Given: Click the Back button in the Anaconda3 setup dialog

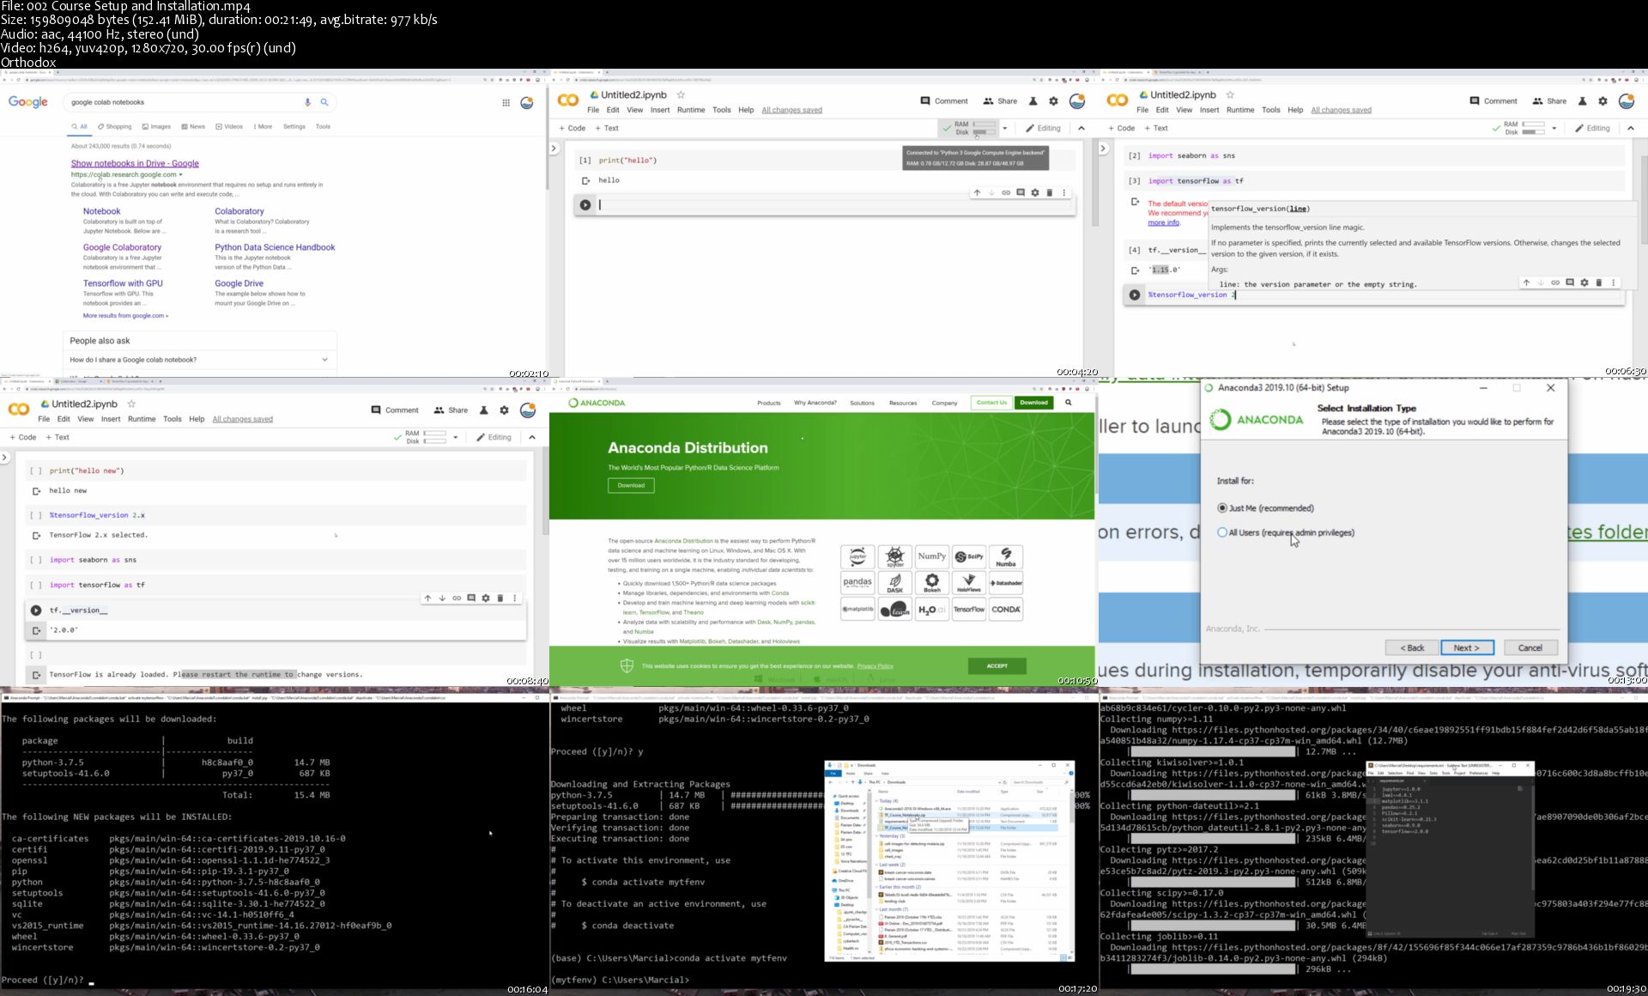Looking at the screenshot, I should (1412, 647).
